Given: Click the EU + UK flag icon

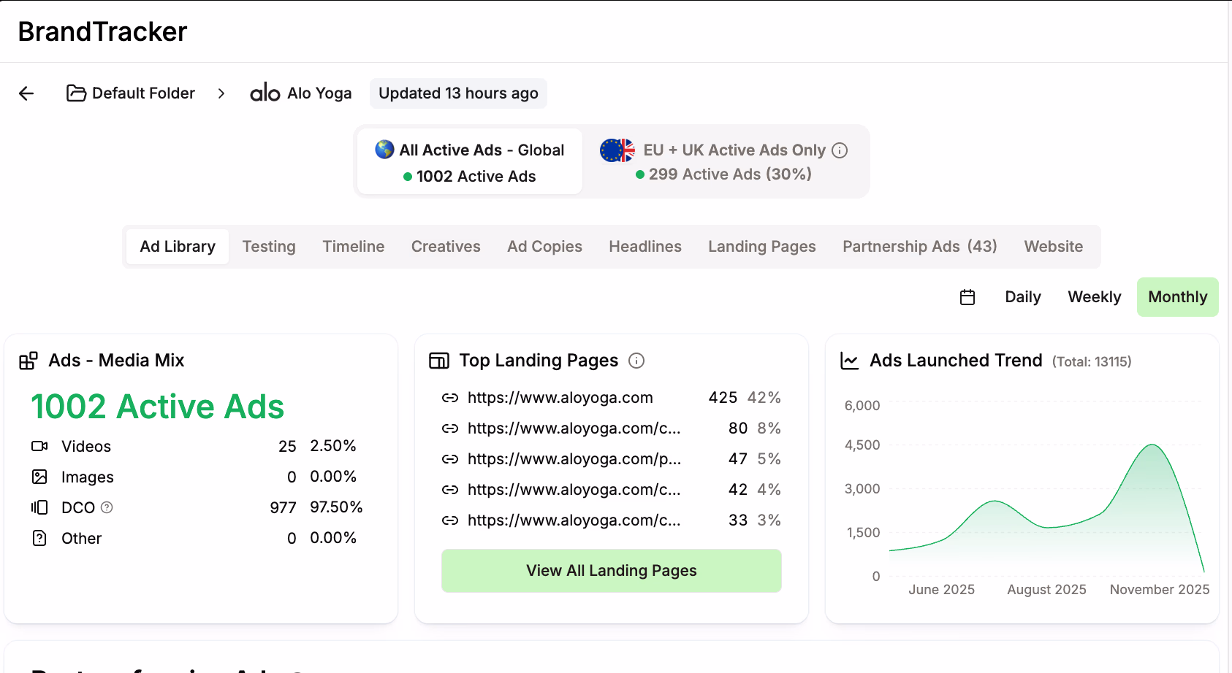Looking at the screenshot, I should pos(617,150).
